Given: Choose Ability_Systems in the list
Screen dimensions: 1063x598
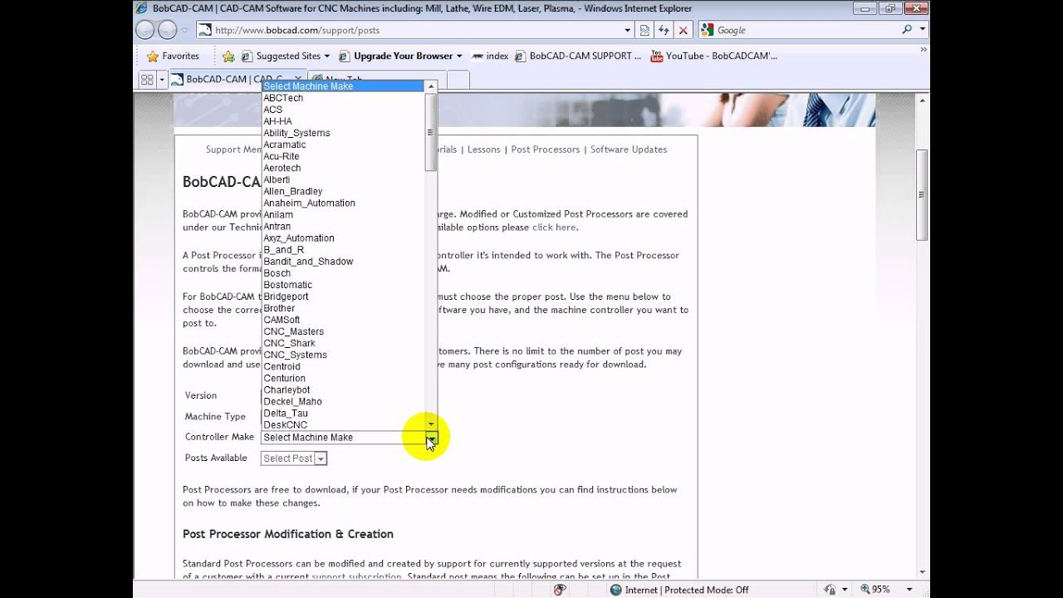Looking at the screenshot, I should click(x=342, y=133).
